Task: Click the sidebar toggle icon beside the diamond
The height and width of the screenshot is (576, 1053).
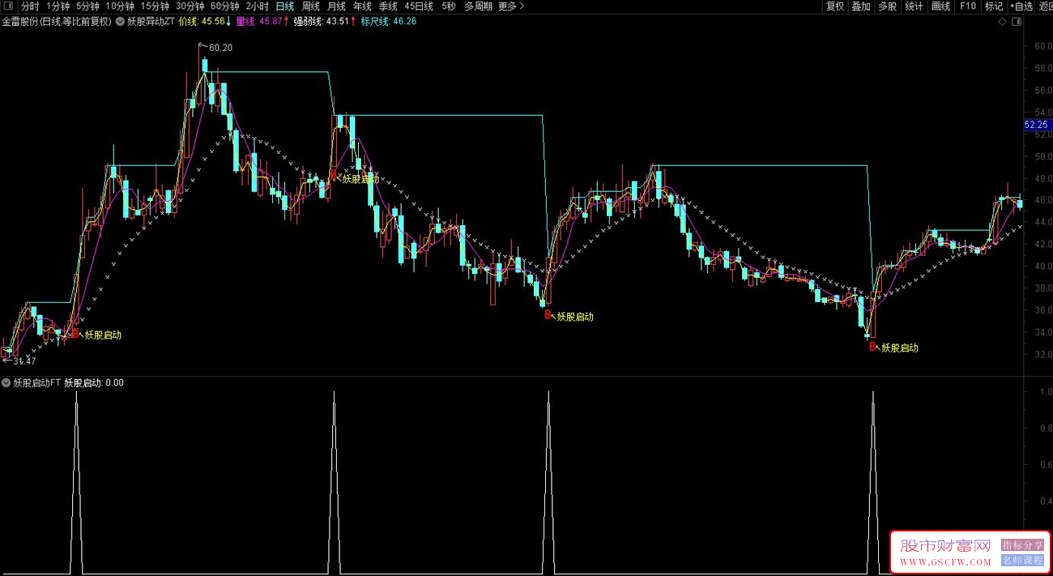Action: point(1016,22)
